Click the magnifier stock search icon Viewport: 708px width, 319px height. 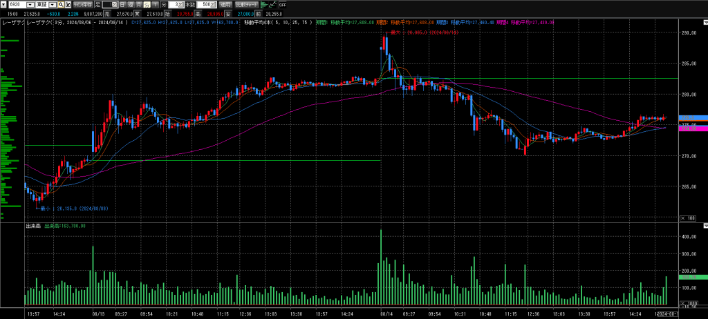(x=62, y=4)
